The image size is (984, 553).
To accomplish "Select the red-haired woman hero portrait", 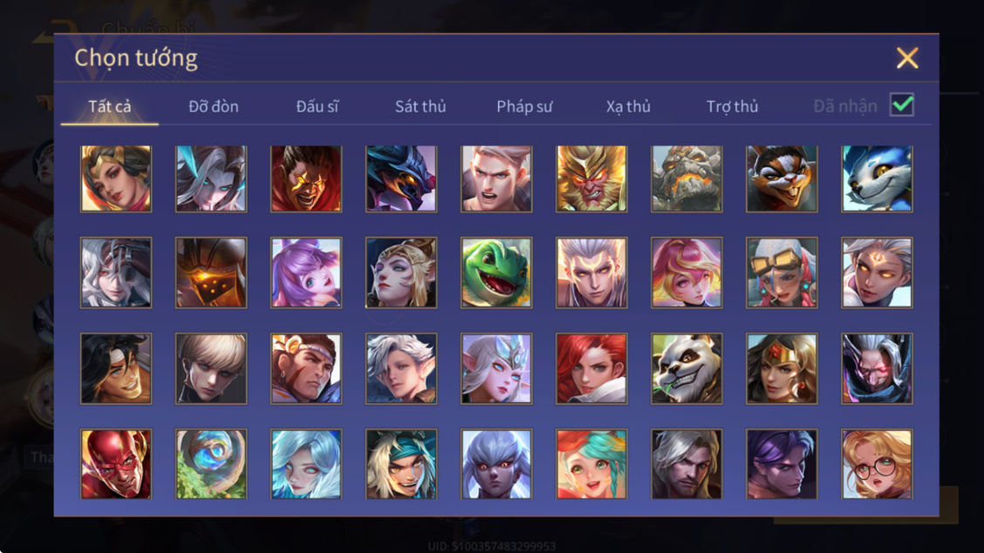I will [x=591, y=368].
